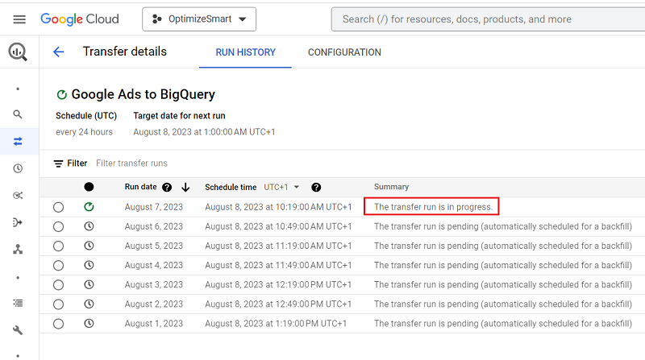Open the main navigation hamburger menu
The width and height of the screenshot is (645, 360).
point(19,19)
